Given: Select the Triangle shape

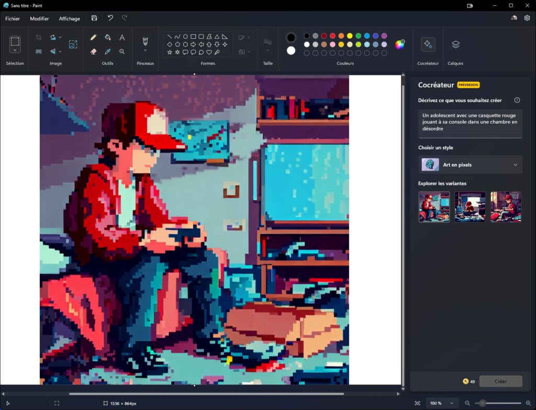Looking at the screenshot, I should (x=217, y=37).
